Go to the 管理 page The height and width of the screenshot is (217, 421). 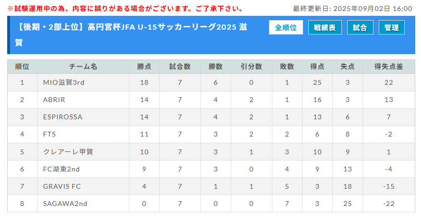point(391,27)
